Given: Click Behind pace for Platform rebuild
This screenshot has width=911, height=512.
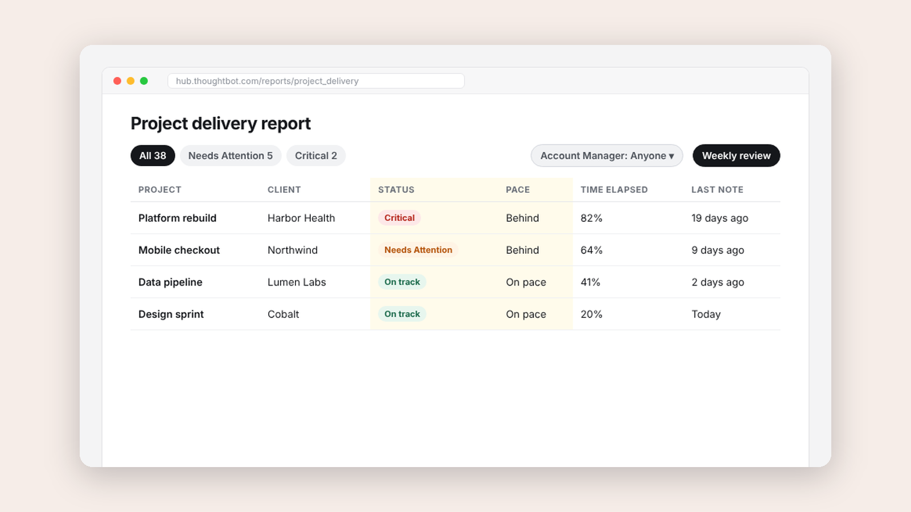Looking at the screenshot, I should click(x=522, y=218).
